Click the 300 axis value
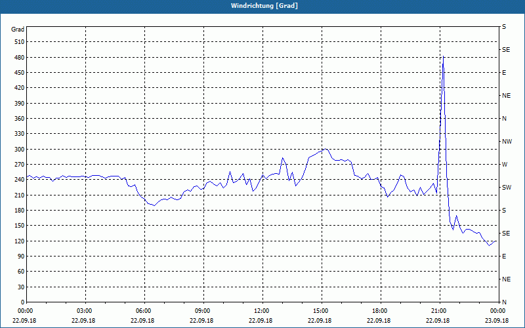Image resolution: width=525 pixels, height=328 pixels. pyautogui.click(x=20, y=150)
